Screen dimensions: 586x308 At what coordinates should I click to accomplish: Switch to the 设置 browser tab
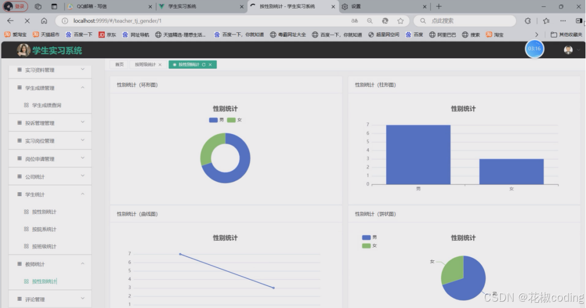click(384, 6)
